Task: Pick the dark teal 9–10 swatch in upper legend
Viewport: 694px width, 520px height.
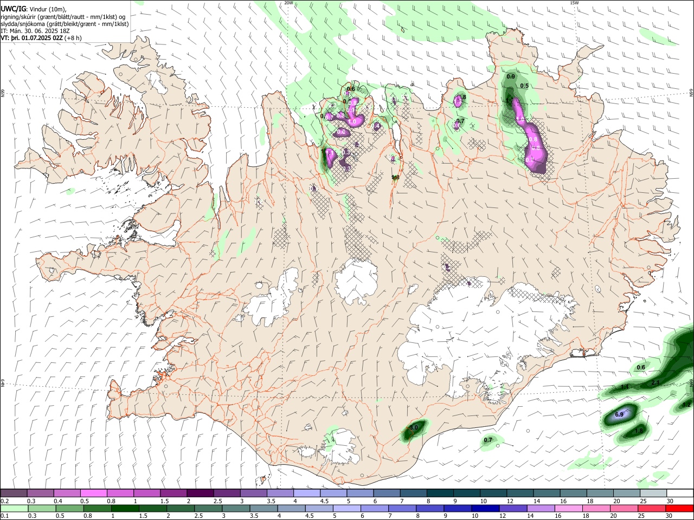Action: tap(467, 493)
